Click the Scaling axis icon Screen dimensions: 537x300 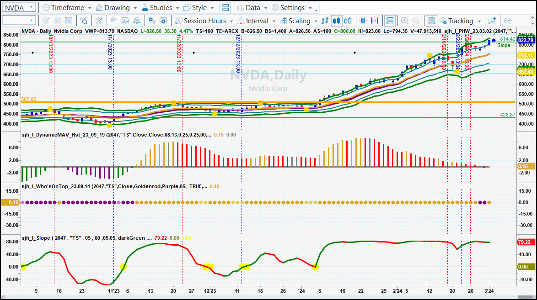pyautogui.click(x=283, y=21)
